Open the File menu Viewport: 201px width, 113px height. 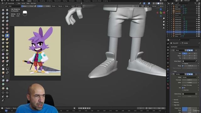(5, 1)
